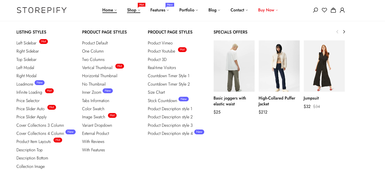Image resolution: width=385 pixels, height=177 pixels.
Task: Open the wishlist heart icon
Action: (324, 10)
